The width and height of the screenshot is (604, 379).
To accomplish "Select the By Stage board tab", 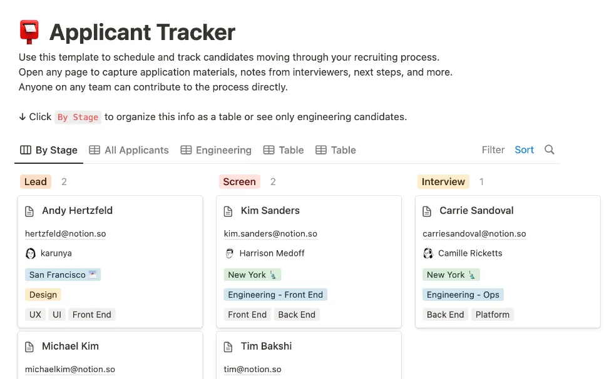I will point(49,150).
